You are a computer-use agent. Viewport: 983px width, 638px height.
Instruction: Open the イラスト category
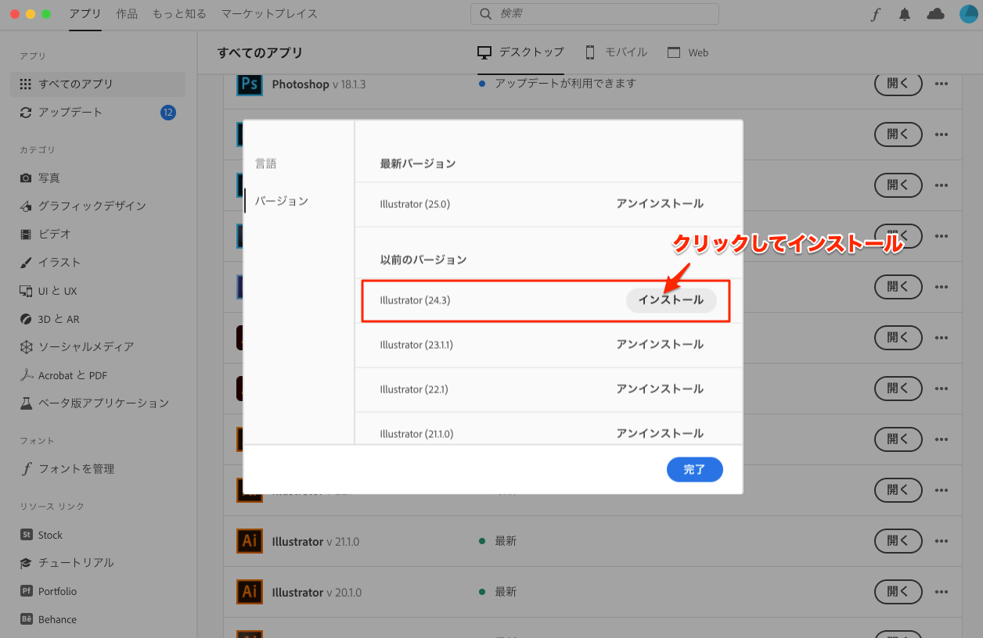(59, 262)
